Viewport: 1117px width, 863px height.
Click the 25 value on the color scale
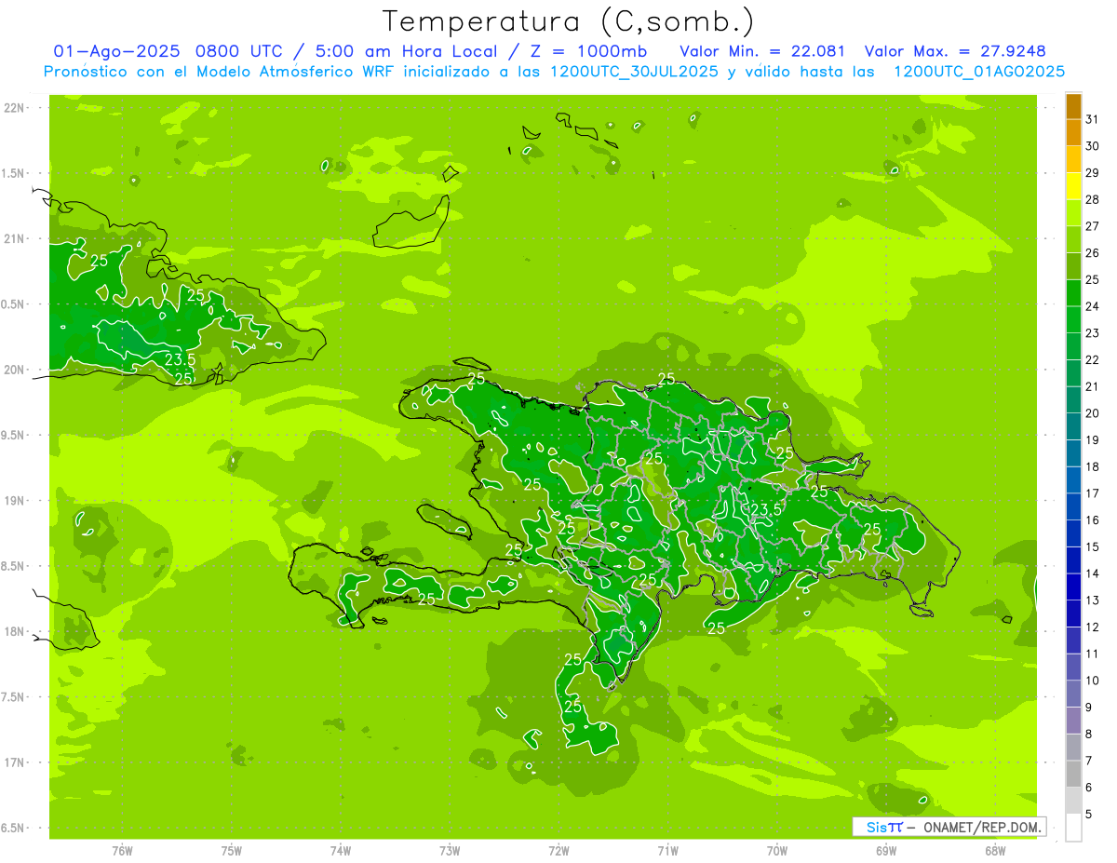point(1093,279)
